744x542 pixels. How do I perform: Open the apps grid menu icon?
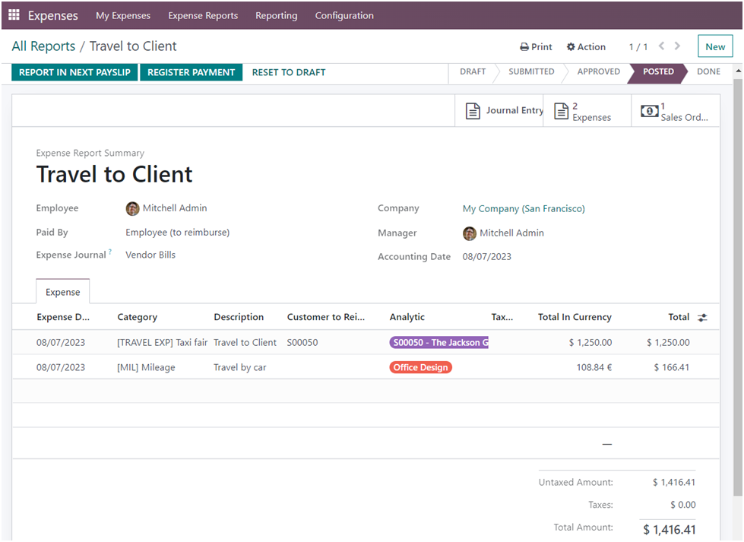[14, 15]
